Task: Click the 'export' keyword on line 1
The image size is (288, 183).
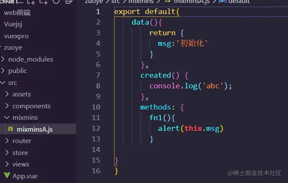Action: 127,12
